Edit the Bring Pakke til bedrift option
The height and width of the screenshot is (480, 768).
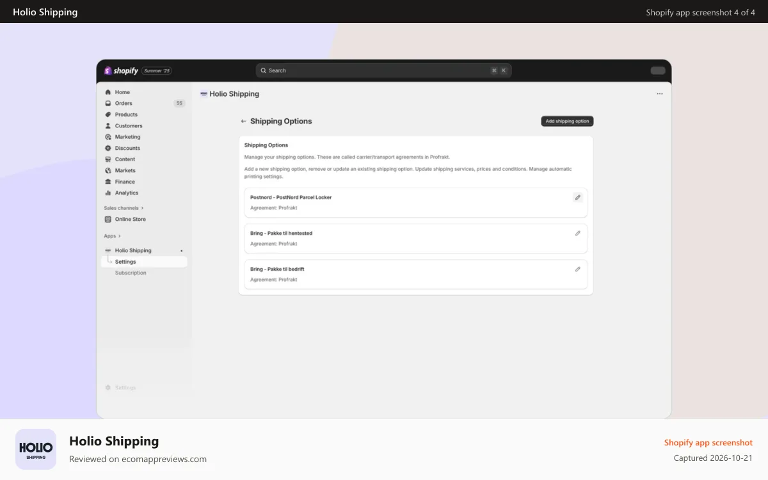[x=577, y=269]
